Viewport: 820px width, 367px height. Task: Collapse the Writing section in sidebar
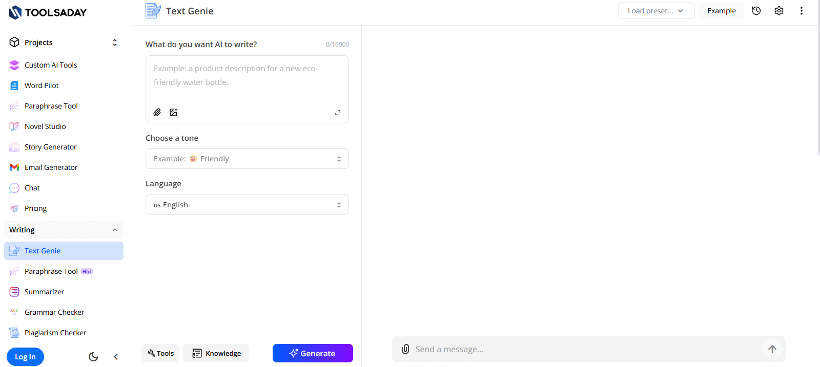point(115,230)
